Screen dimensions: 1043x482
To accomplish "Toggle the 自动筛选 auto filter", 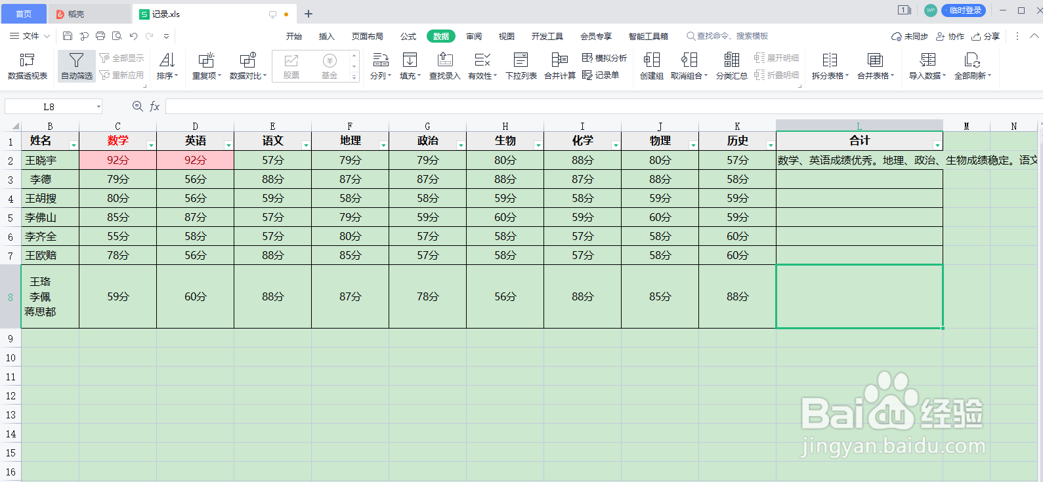I will click(77, 66).
